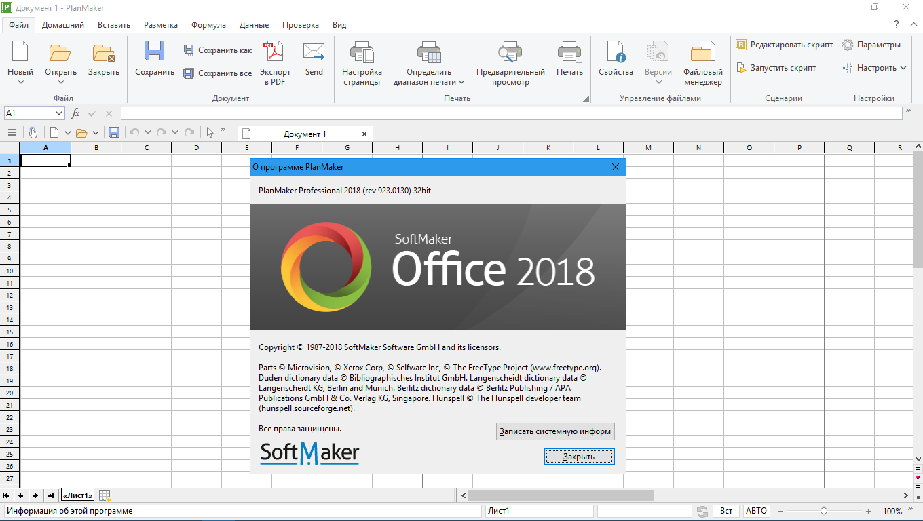Expand the New (Новый) dropdown arrow
923x521 pixels.
[20, 83]
